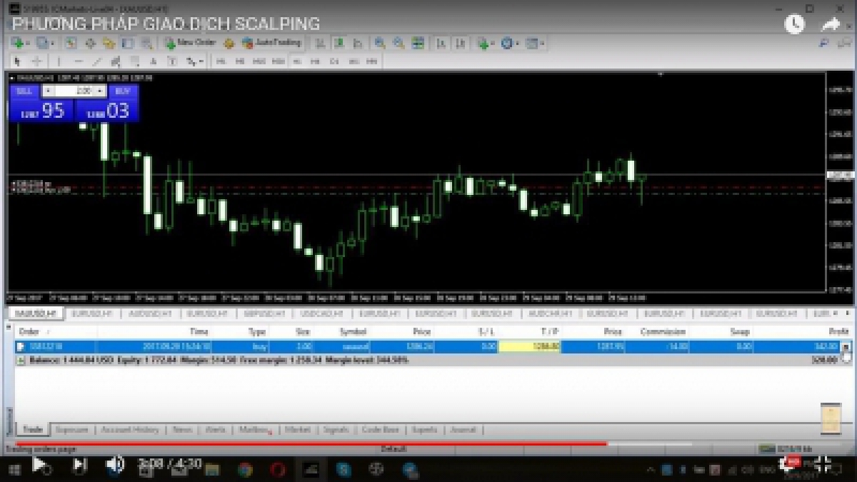Close the open buy order with the x
857x482 pixels.
point(846,346)
